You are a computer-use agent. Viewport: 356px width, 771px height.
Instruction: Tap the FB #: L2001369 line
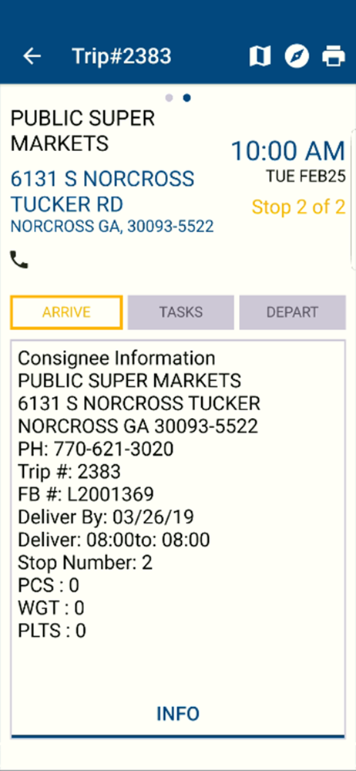pyautogui.click(x=86, y=494)
